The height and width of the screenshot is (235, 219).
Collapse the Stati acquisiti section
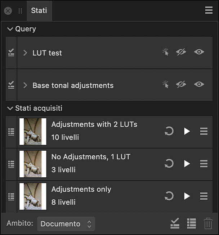(x=10, y=108)
